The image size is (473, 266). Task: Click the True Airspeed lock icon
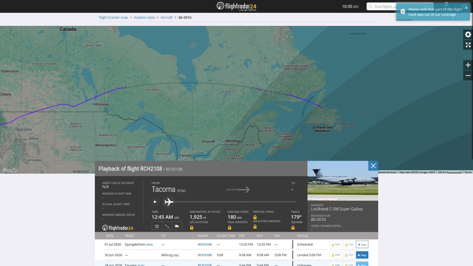[x=229, y=227]
